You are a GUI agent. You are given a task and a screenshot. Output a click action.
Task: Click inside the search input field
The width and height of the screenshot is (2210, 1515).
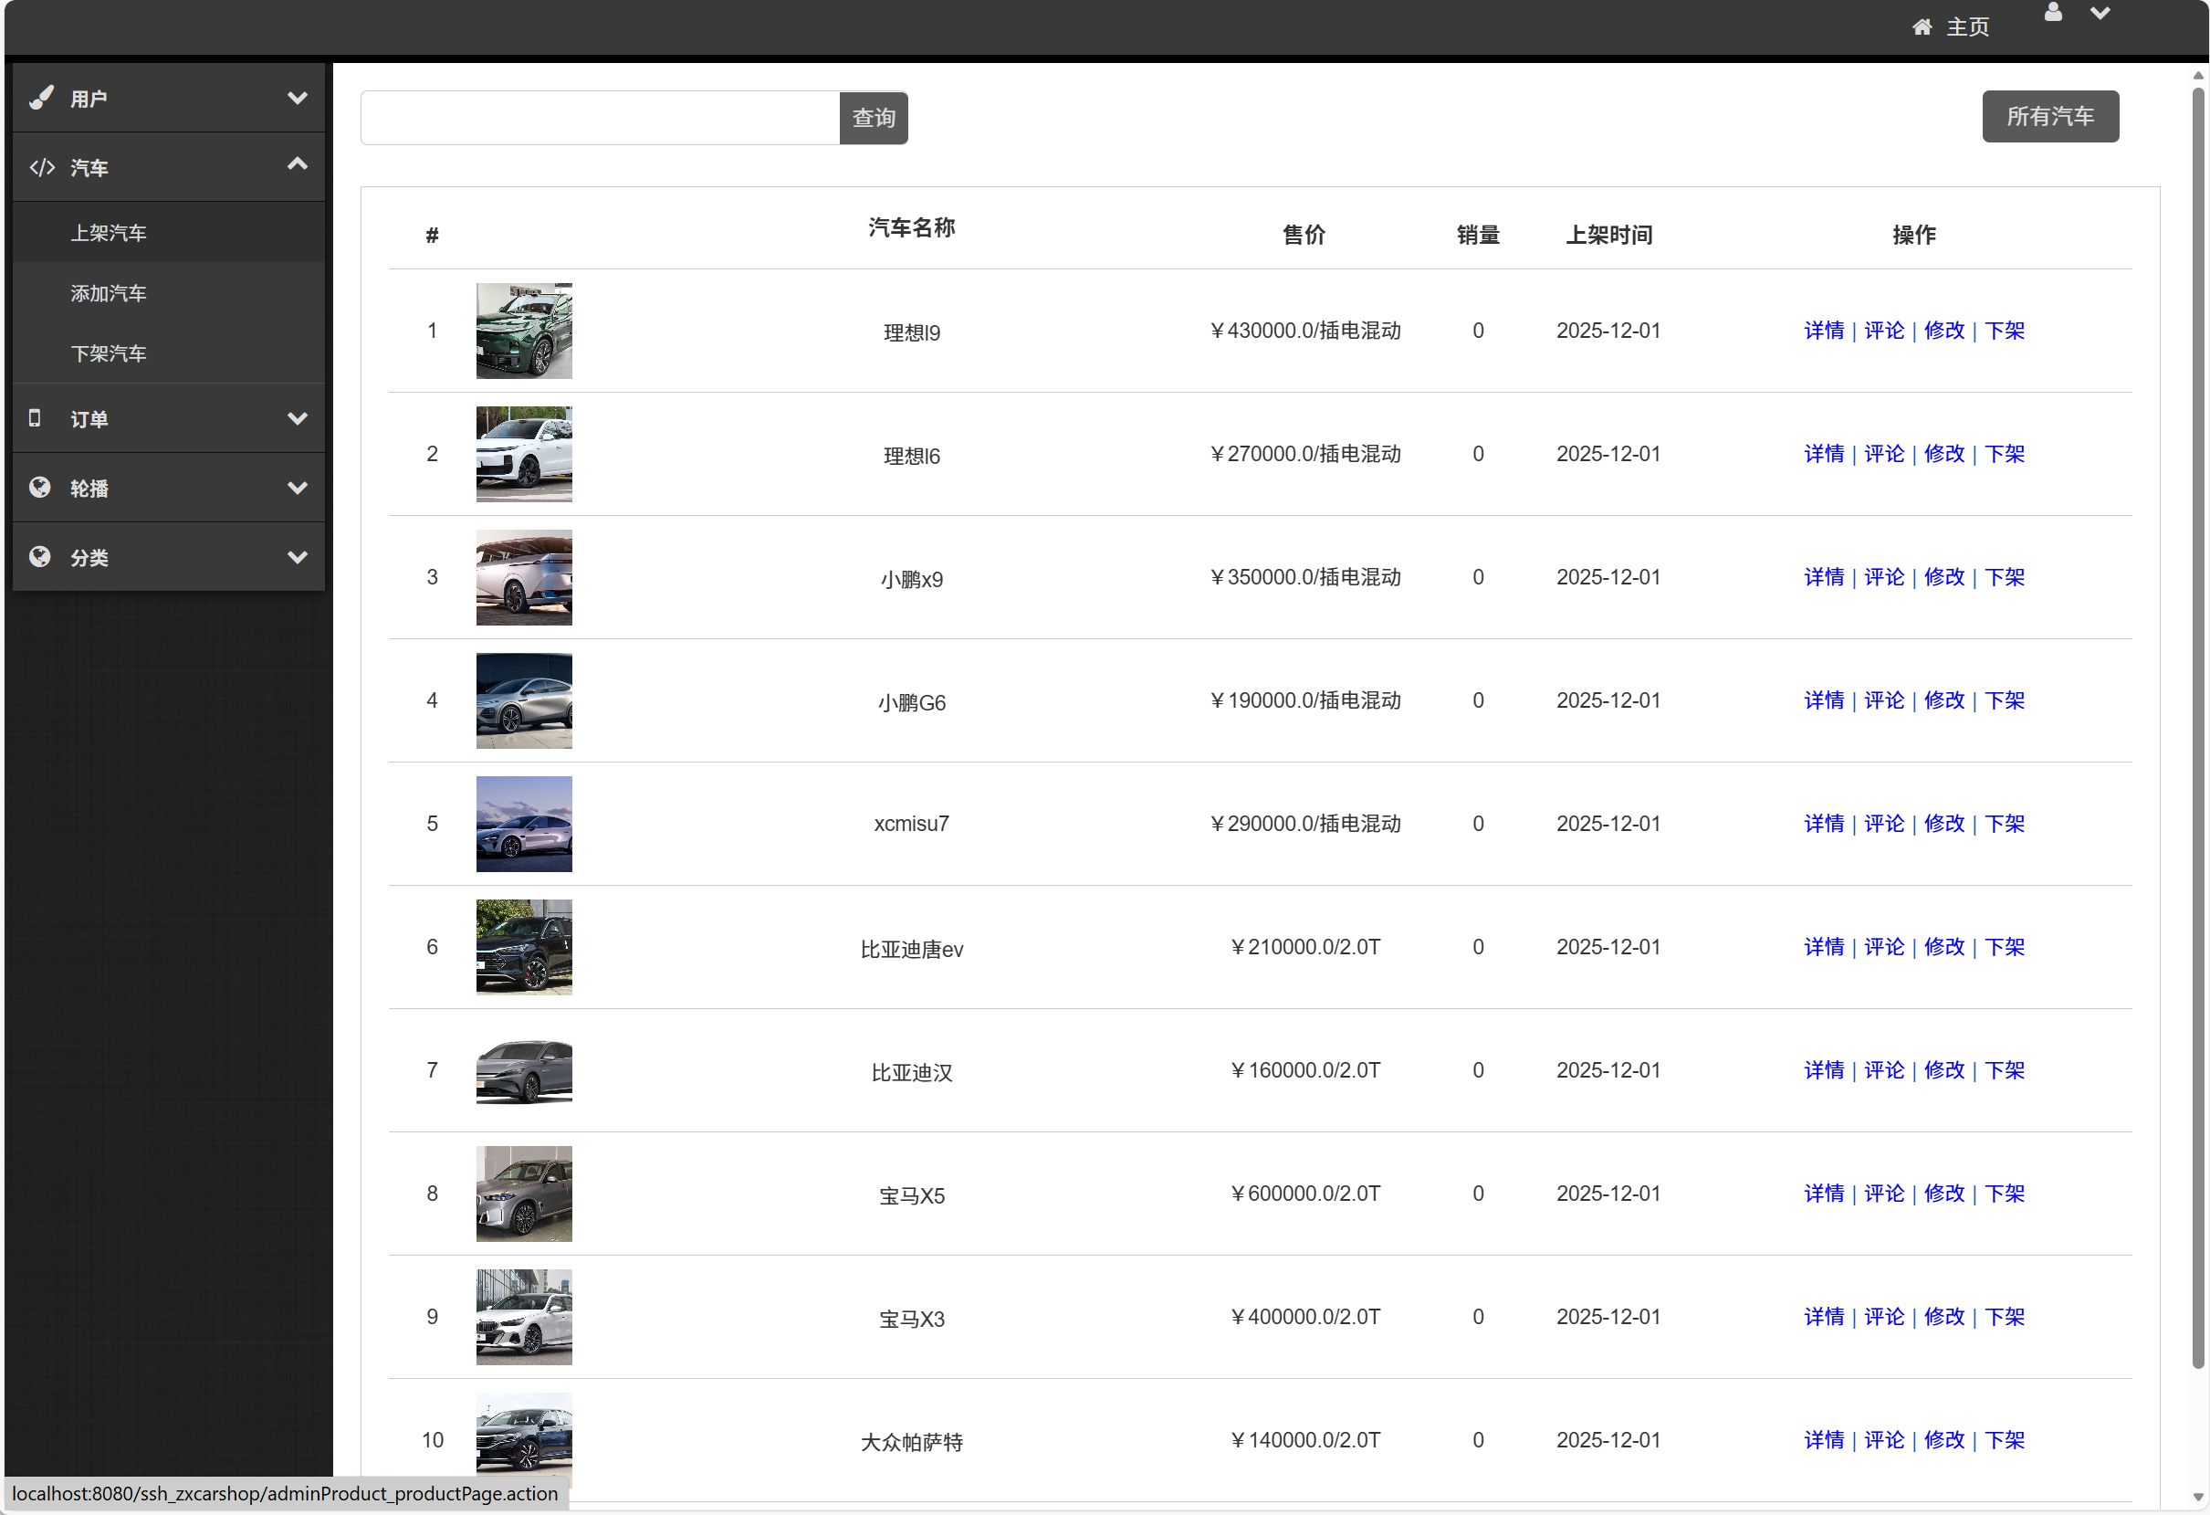597,118
